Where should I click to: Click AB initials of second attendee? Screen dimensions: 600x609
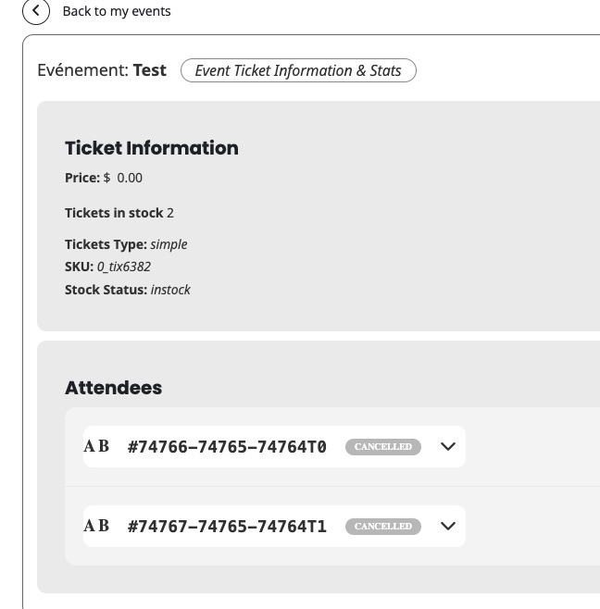[96, 526]
